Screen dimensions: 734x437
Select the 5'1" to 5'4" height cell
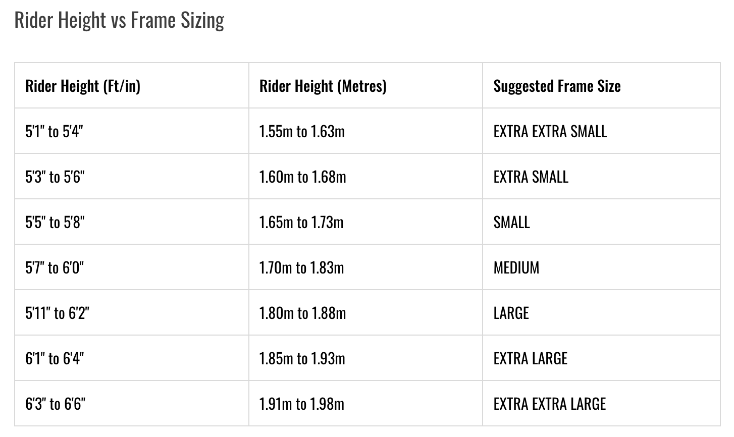click(x=54, y=131)
